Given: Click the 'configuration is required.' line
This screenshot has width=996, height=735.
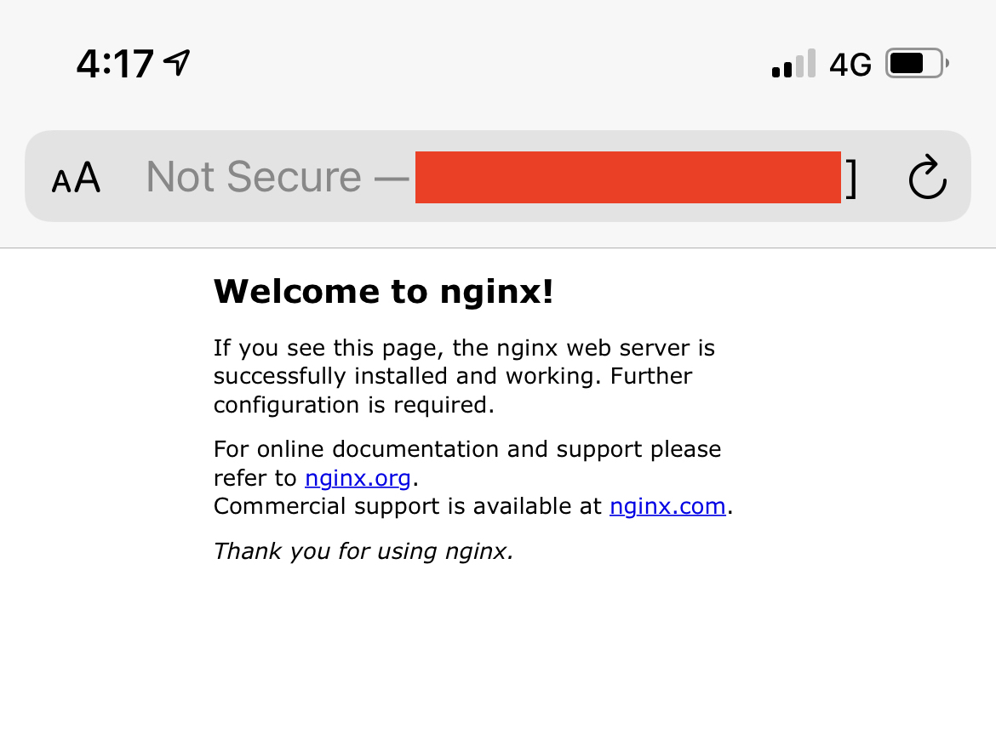Looking at the screenshot, I should [354, 405].
